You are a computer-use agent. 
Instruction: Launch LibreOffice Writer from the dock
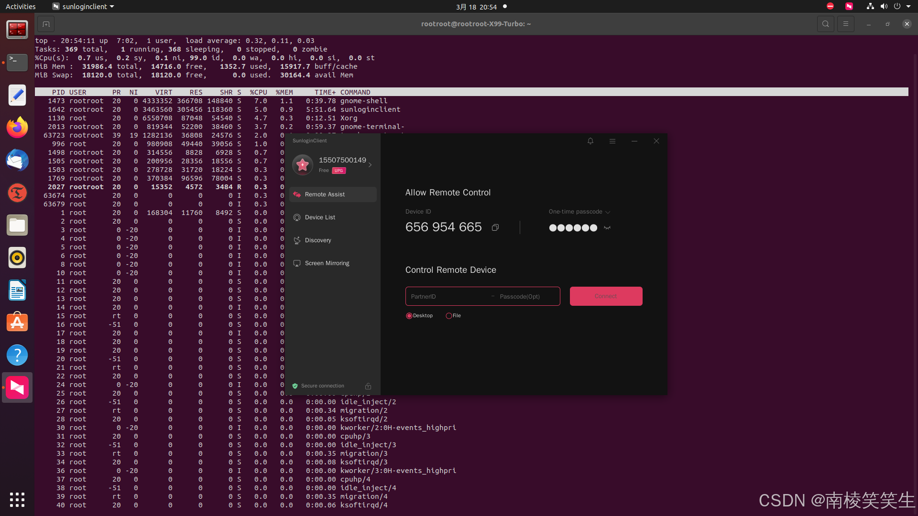tap(17, 290)
